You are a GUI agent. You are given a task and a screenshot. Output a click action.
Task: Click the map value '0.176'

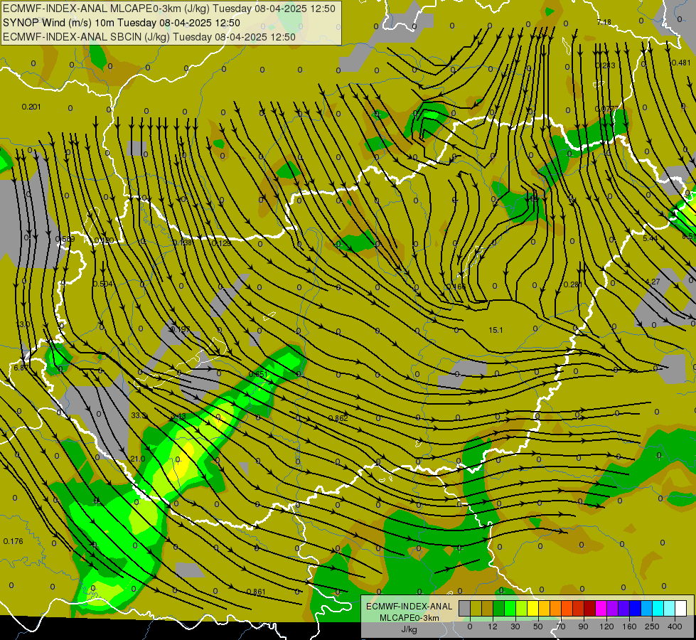click(13, 541)
